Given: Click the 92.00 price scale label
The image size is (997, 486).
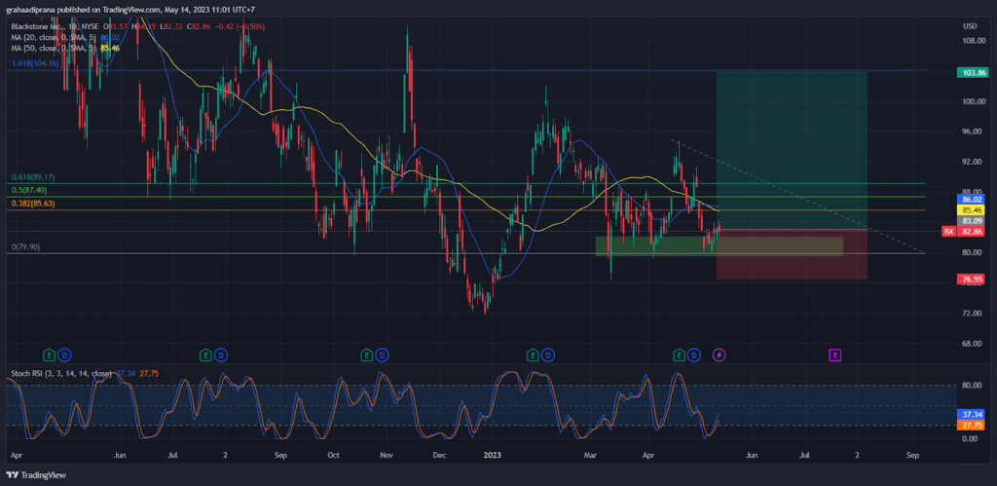Looking at the screenshot, I should [x=973, y=162].
